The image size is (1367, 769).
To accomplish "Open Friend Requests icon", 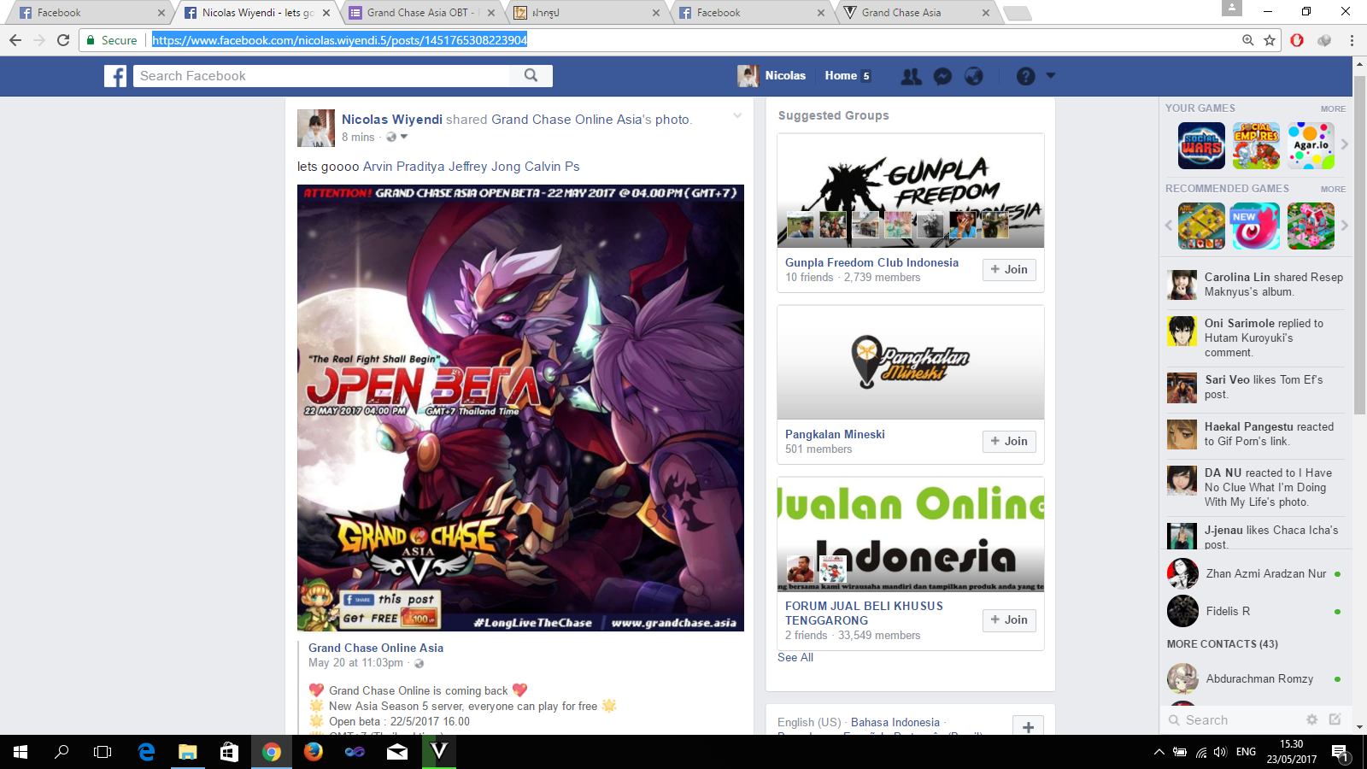I will pos(912,76).
